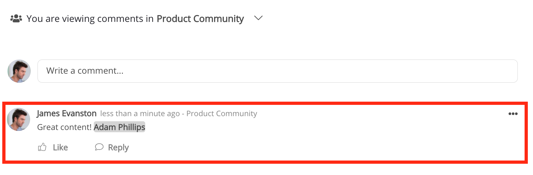This screenshot has height=175, width=533.
Task: Click the avatar beside the comment box
Action: 19,71
